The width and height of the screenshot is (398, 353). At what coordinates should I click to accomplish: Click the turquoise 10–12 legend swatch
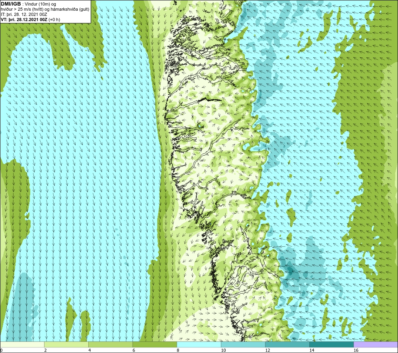(x=243, y=344)
